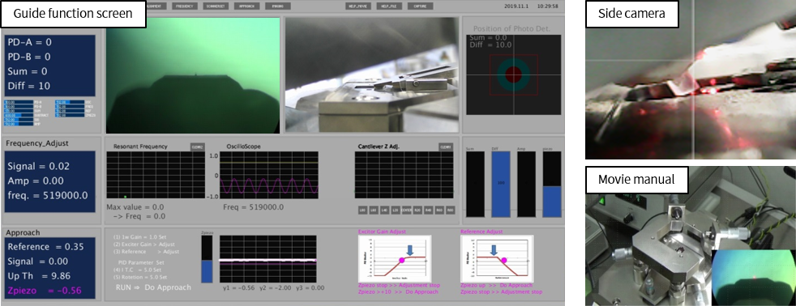The height and width of the screenshot is (306, 796).
Task: Select the L80 cantilever offset button
Action: click(x=363, y=210)
